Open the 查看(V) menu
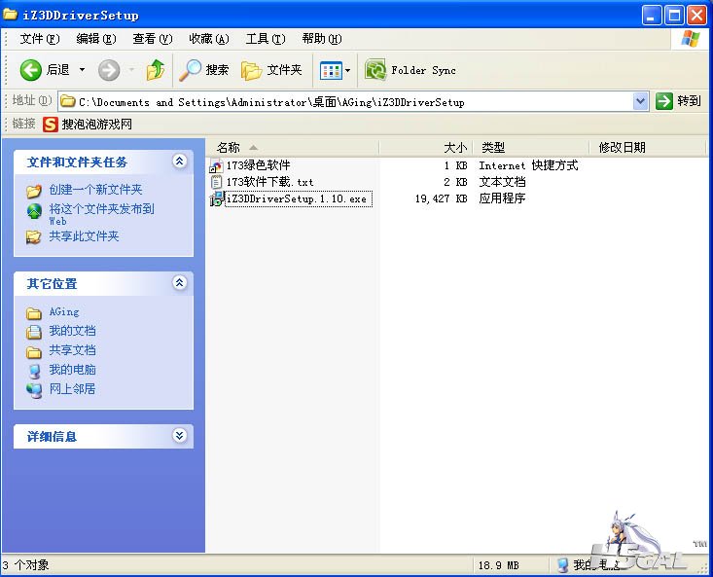 [x=152, y=39]
